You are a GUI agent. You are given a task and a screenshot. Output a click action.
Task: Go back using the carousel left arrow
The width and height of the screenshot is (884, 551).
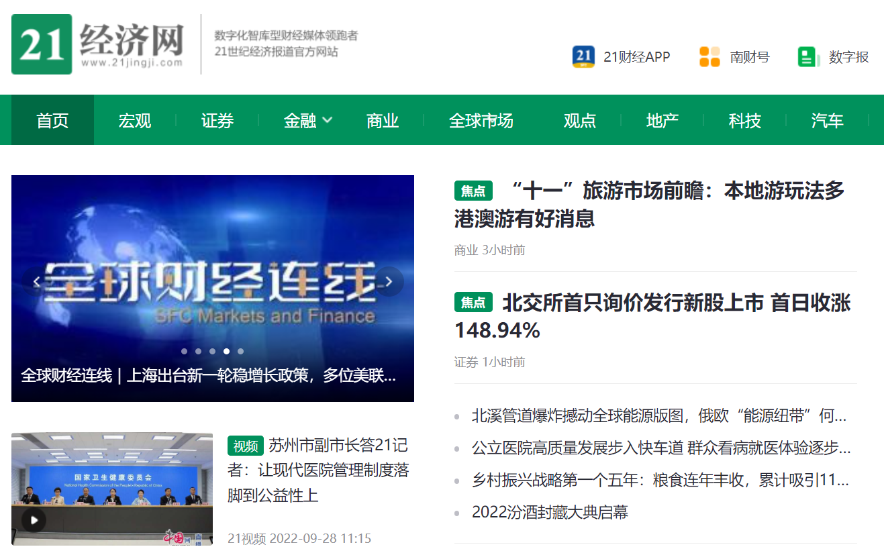[36, 282]
